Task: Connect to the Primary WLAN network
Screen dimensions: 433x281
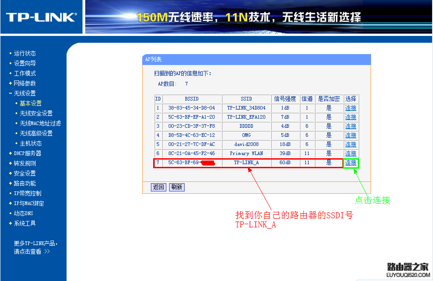Action: click(x=351, y=153)
